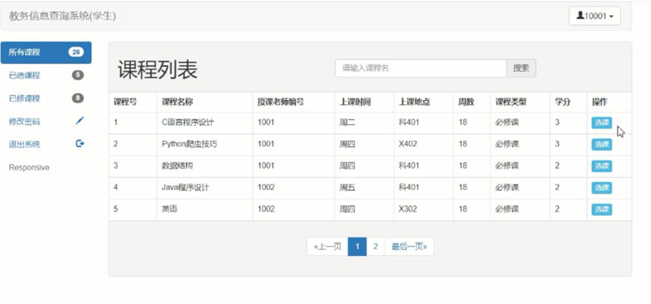
Task: Click the 搜索 button
Action: pyautogui.click(x=521, y=68)
